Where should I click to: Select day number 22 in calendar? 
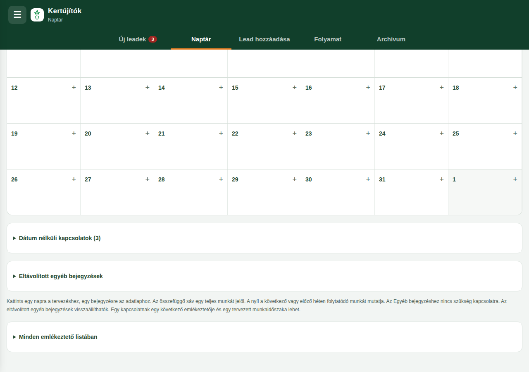point(235,134)
